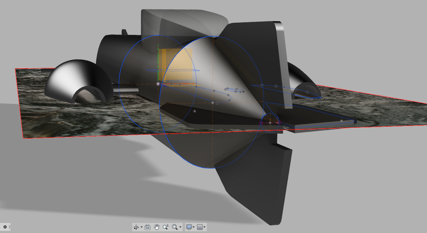Viewport: 427px width, 233px height.
Task: Click the Grid and Snaps icon
Action: pos(200,227)
